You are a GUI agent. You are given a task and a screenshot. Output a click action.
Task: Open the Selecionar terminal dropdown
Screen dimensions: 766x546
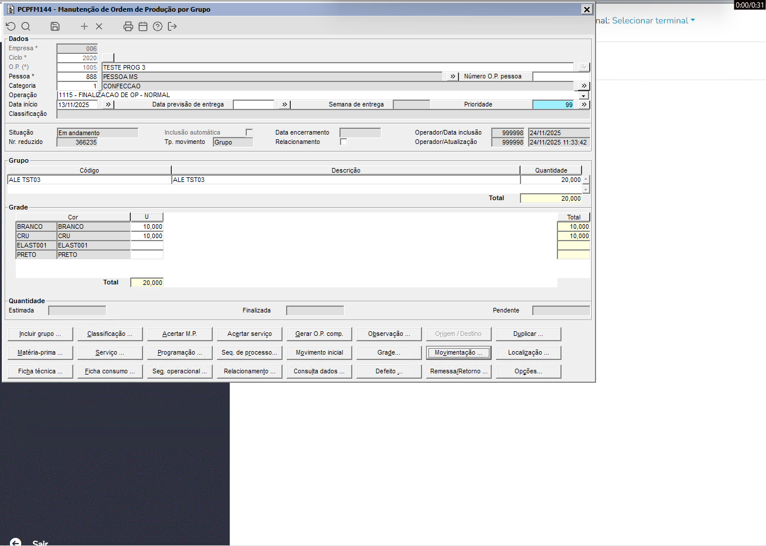[653, 20]
